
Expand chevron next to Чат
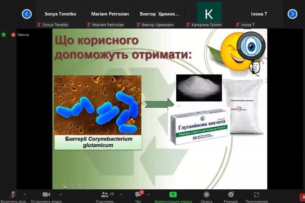click(148, 194)
